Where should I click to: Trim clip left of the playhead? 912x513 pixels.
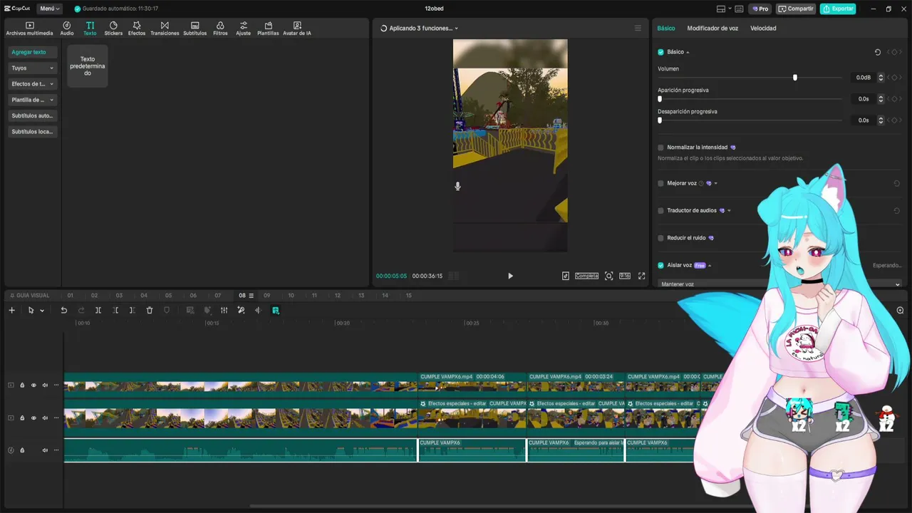[115, 310]
